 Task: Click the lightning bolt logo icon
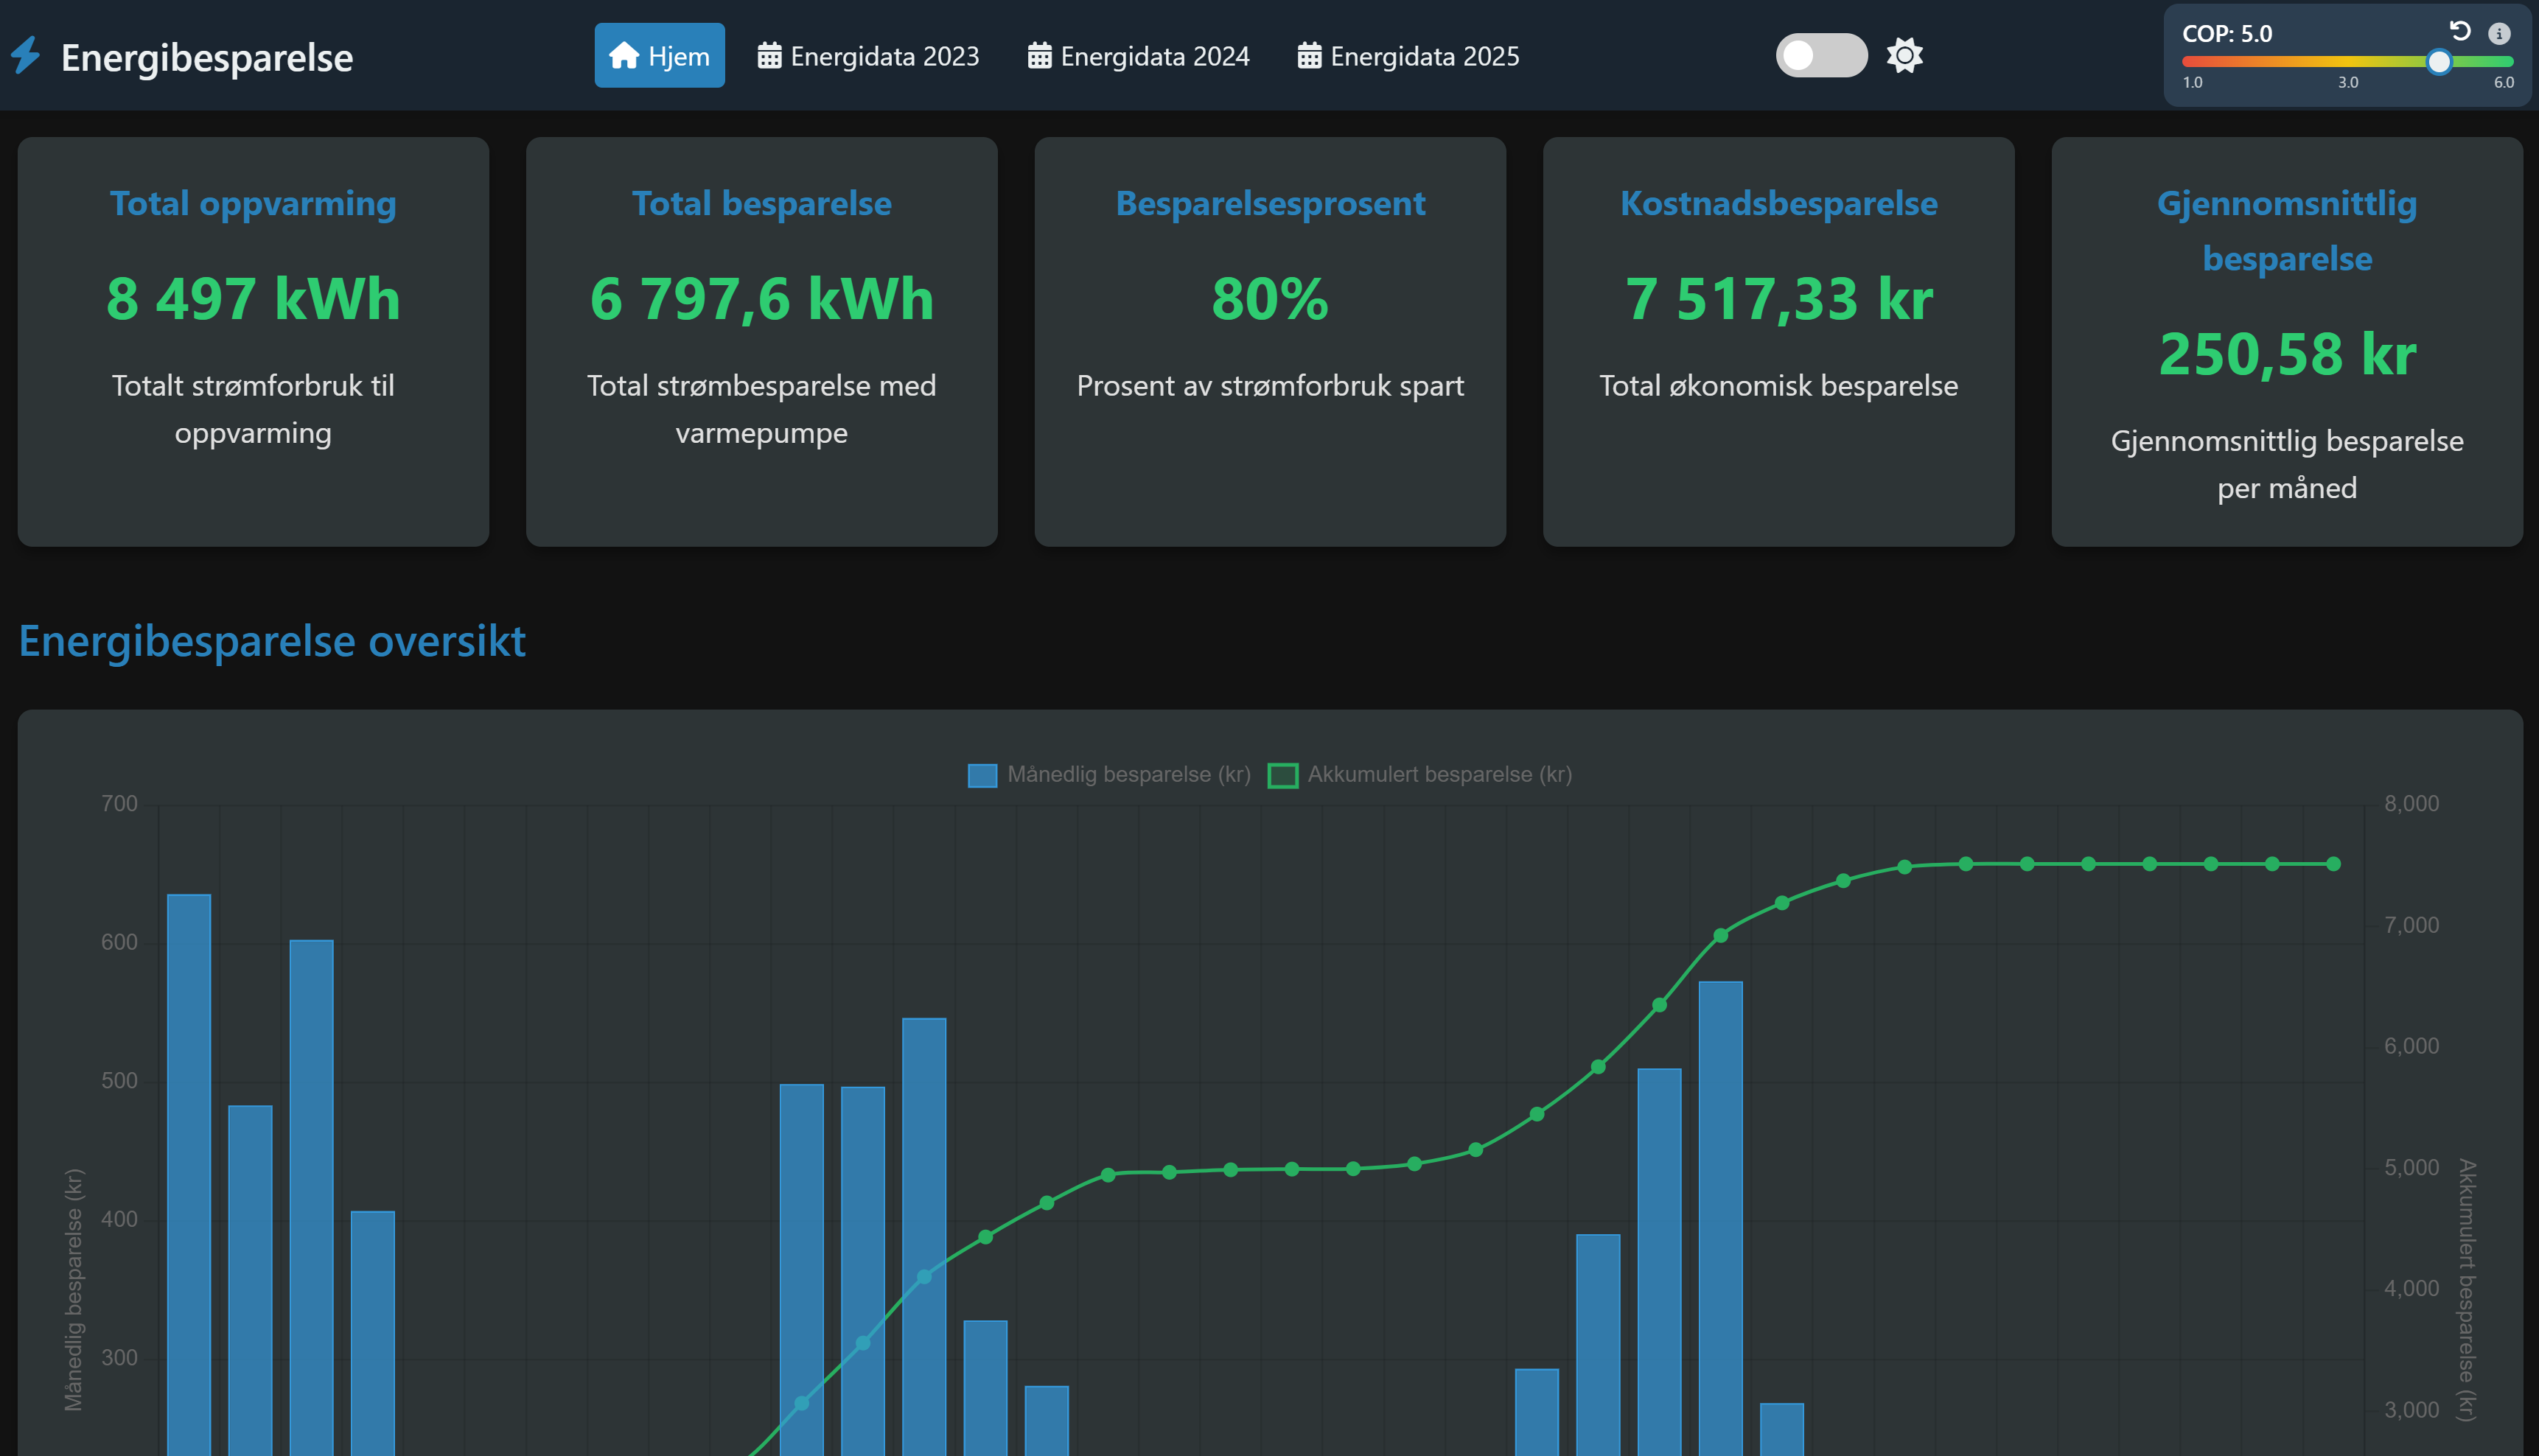click(x=26, y=56)
